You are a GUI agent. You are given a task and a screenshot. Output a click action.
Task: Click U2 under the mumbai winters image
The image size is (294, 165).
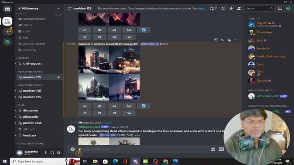100,106
